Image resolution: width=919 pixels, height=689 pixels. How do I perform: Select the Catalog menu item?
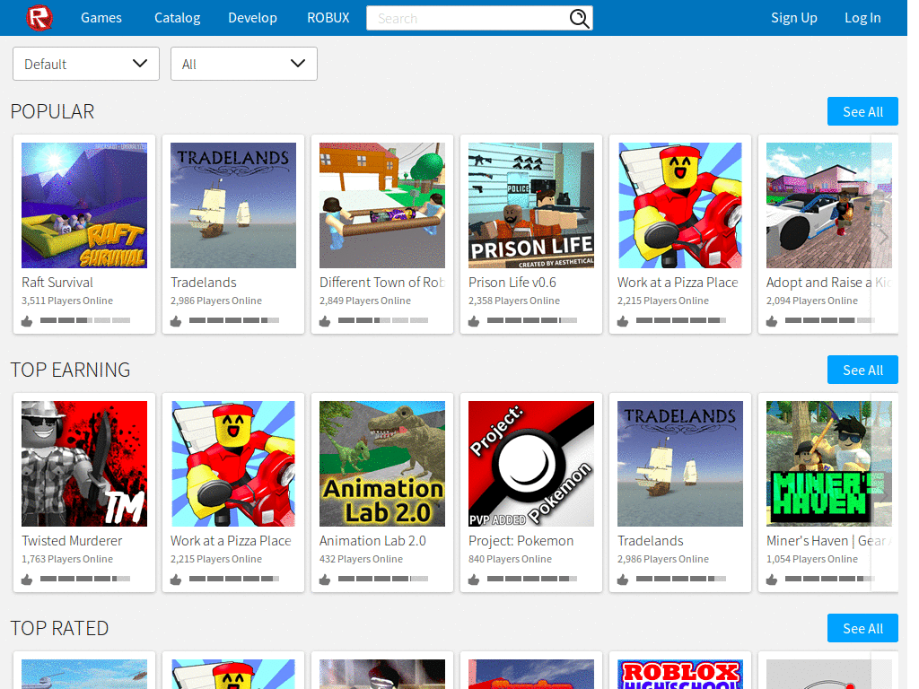(x=177, y=17)
